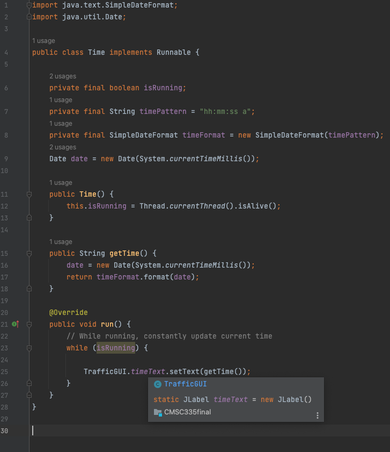Open the three-dot menu in TrafficGUI popup
Screen dimensions: 390x452
pos(318,415)
